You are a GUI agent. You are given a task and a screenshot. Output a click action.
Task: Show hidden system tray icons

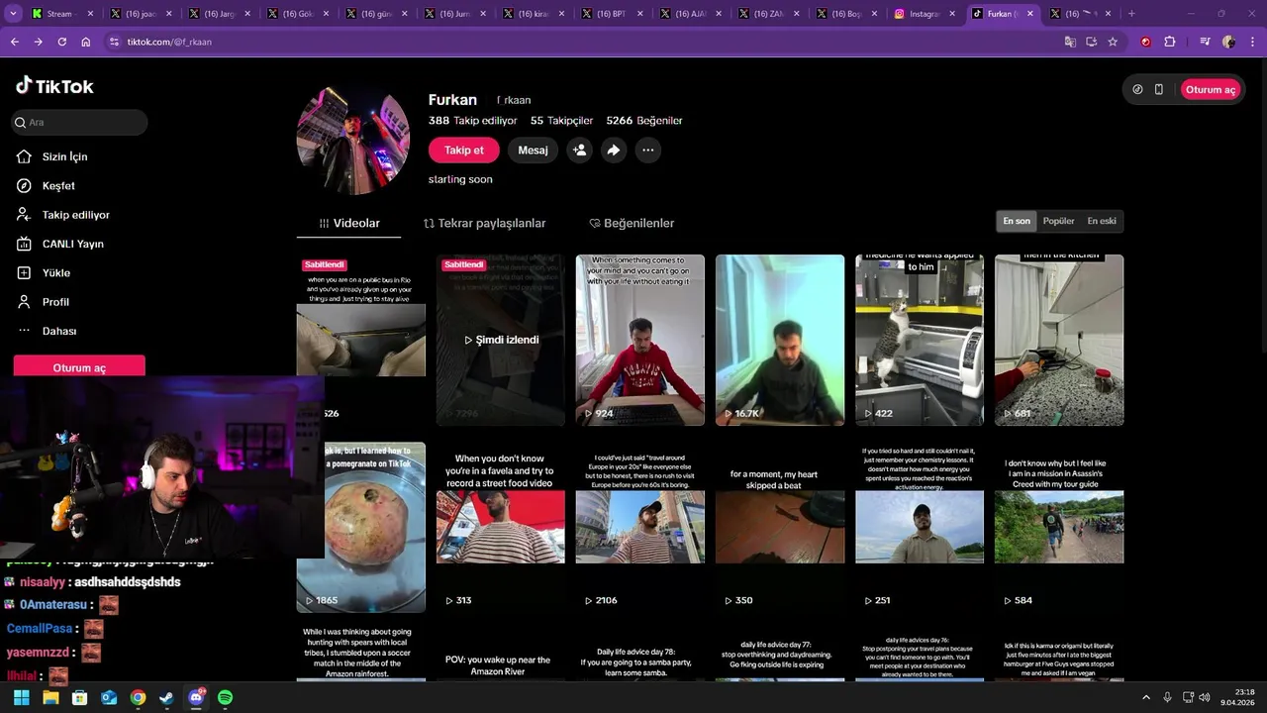coord(1146,697)
